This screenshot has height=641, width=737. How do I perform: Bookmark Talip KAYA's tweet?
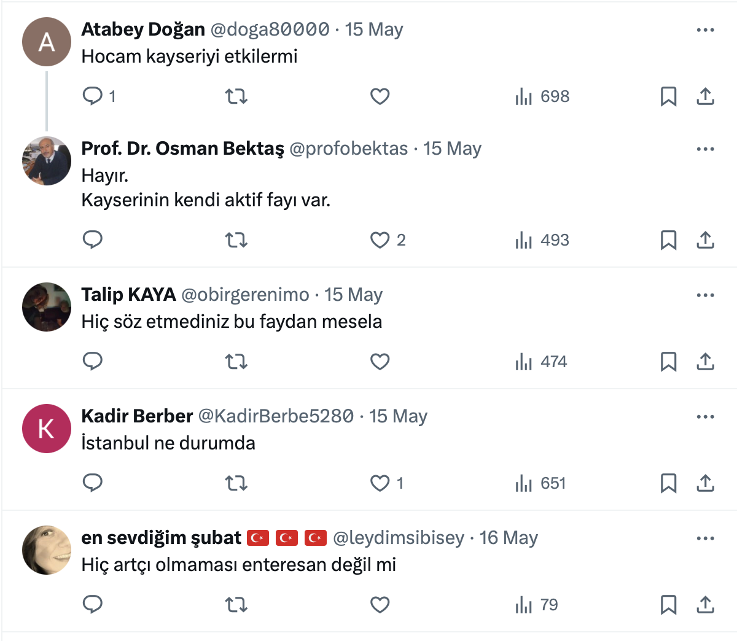(x=668, y=362)
